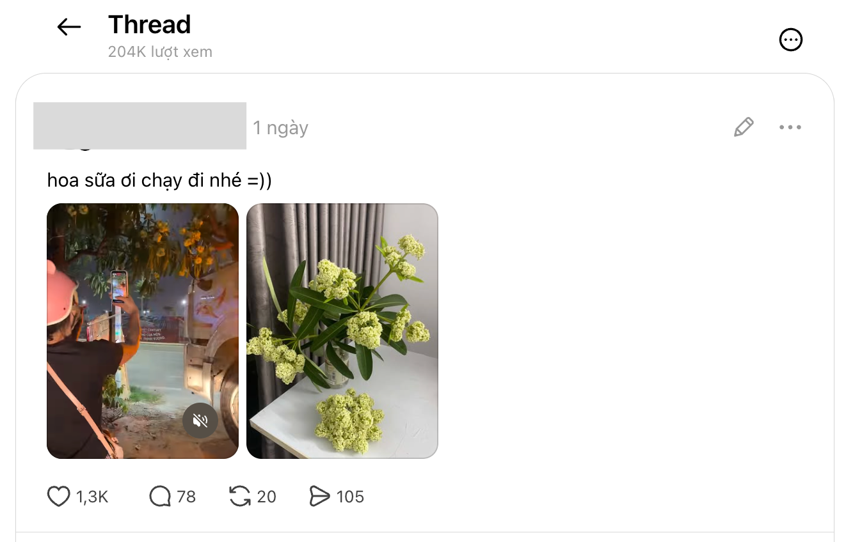Open replies via the comment bubble icon
846x542 pixels.
(x=160, y=497)
